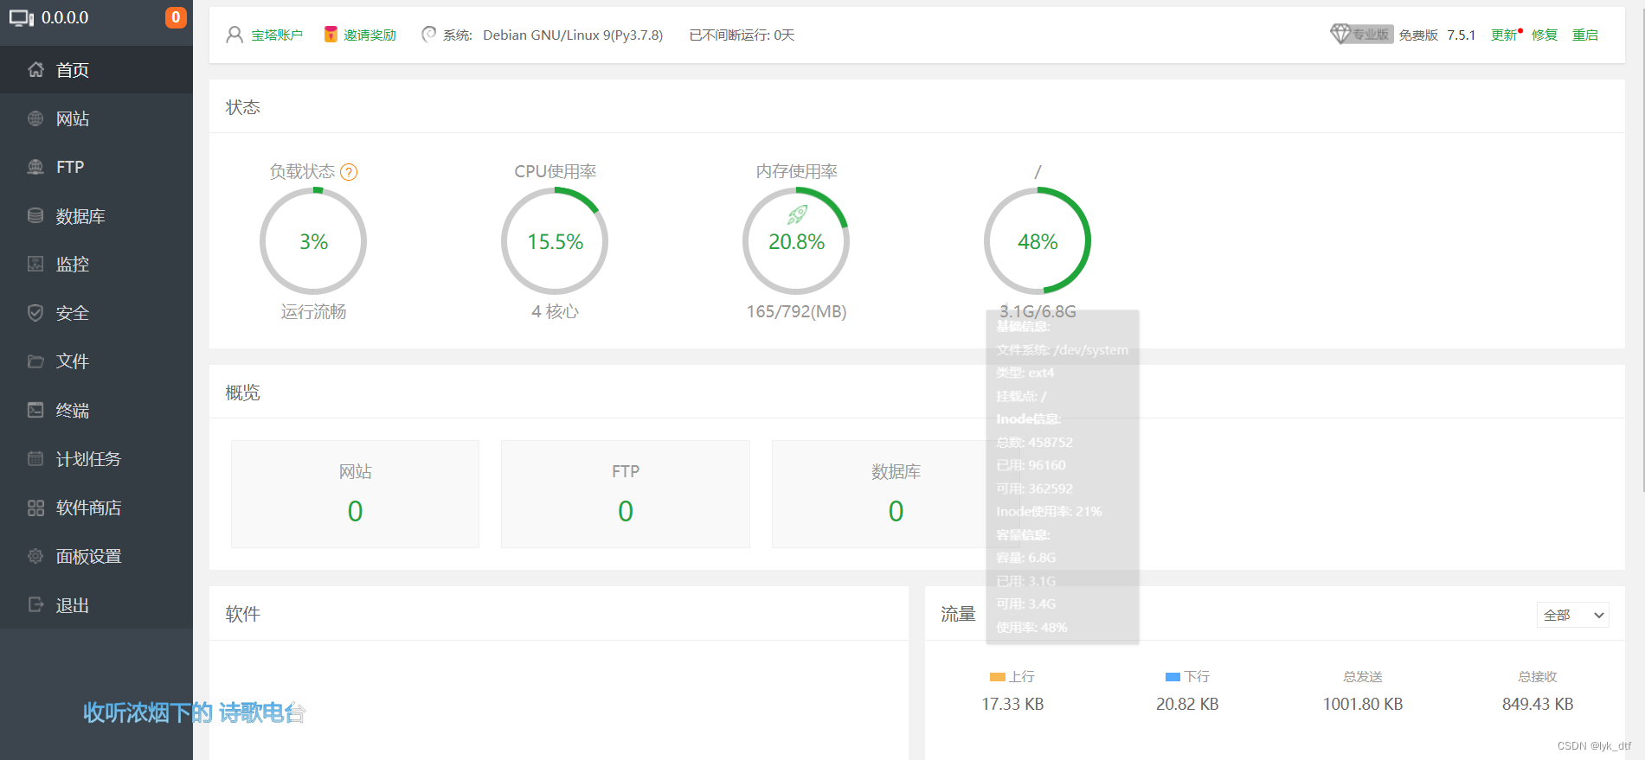
Task: Click the 20.82 KB download value
Action: pos(1187,704)
